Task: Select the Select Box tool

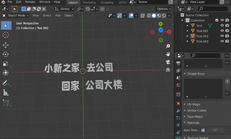Action: tap(6, 25)
